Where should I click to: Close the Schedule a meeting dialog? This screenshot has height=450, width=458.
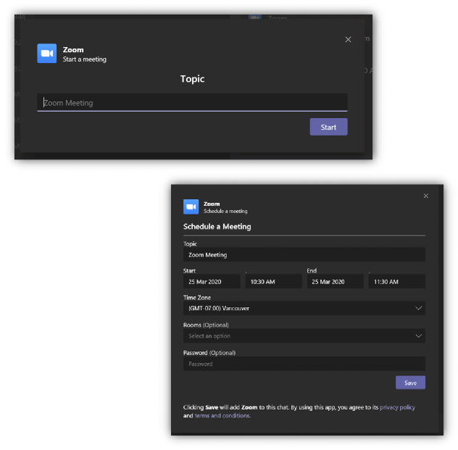tap(426, 196)
